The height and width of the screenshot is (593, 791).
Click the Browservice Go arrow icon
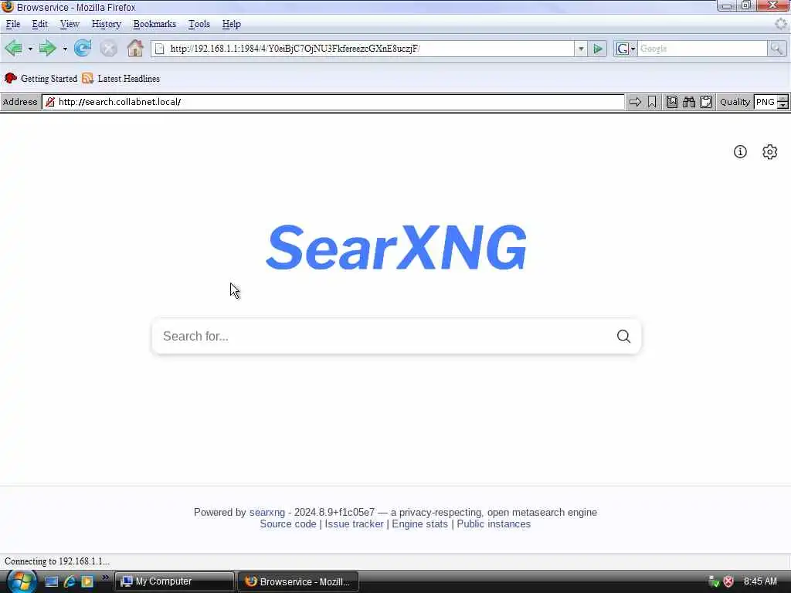635,102
